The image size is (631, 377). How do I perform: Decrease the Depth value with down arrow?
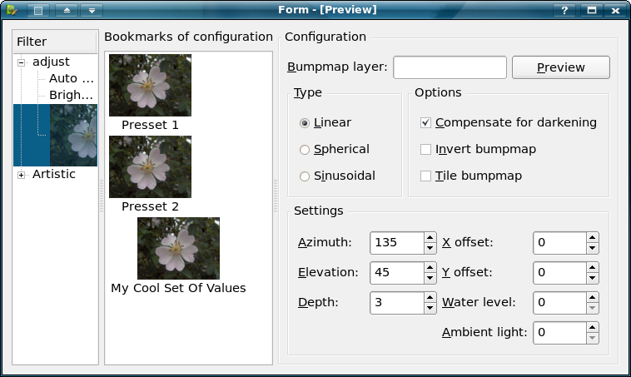tap(430, 307)
